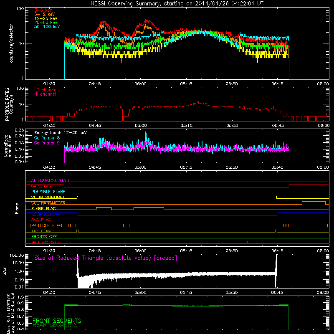
Task: Click 06:00 tick label under flags panel
Action: tap(323, 251)
